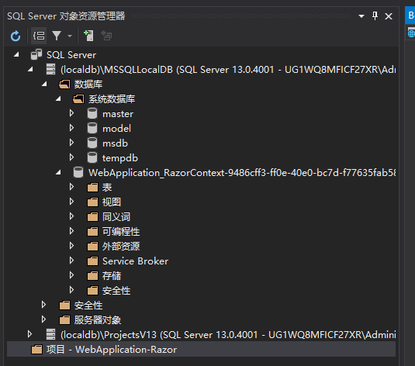Toggle the group by type view button

point(39,36)
